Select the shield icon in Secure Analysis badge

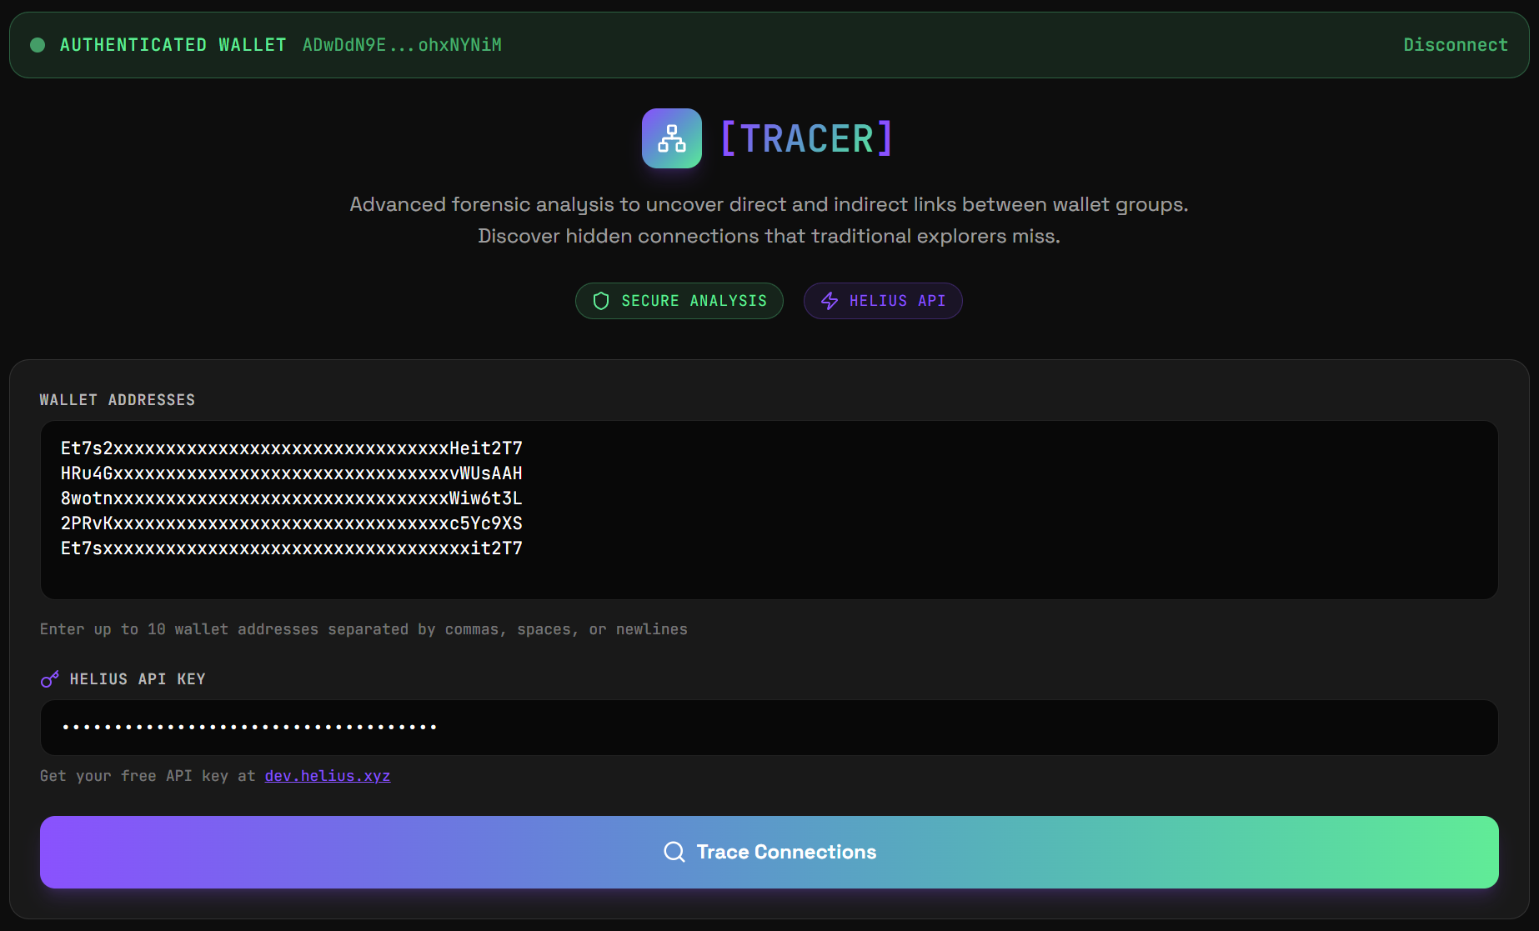(601, 301)
